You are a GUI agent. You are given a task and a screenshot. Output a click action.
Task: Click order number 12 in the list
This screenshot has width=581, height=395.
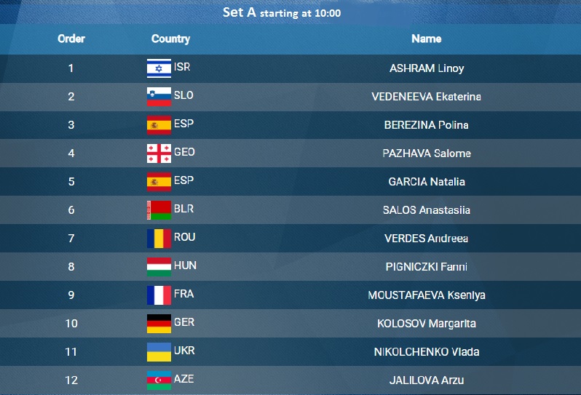pos(71,380)
